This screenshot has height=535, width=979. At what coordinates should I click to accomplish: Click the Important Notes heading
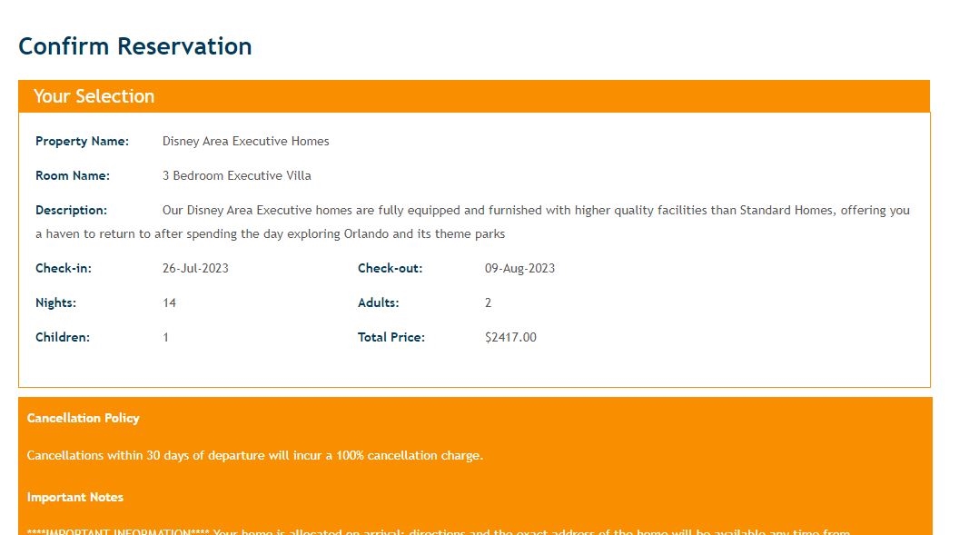coord(75,498)
